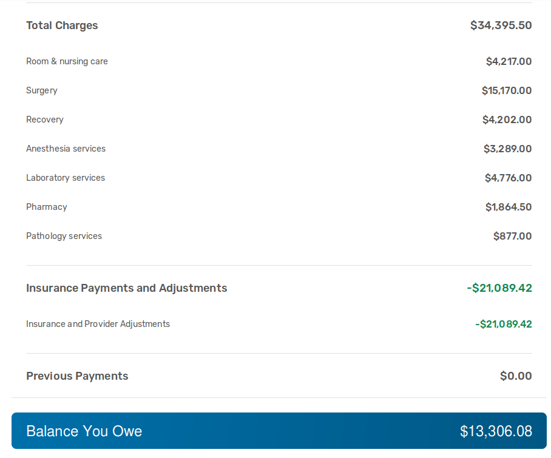Image resolution: width=551 pixels, height=458 pixels.
Task: Click the Room & nursing care line
Action: point(67,61)
